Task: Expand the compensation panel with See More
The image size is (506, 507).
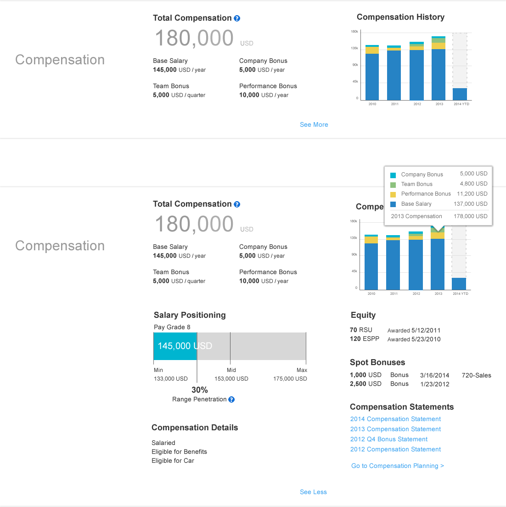Action: (314, 124)
